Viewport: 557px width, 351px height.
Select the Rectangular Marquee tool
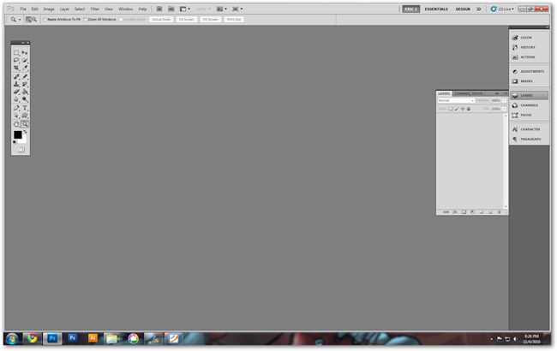(x=16, y=52)
